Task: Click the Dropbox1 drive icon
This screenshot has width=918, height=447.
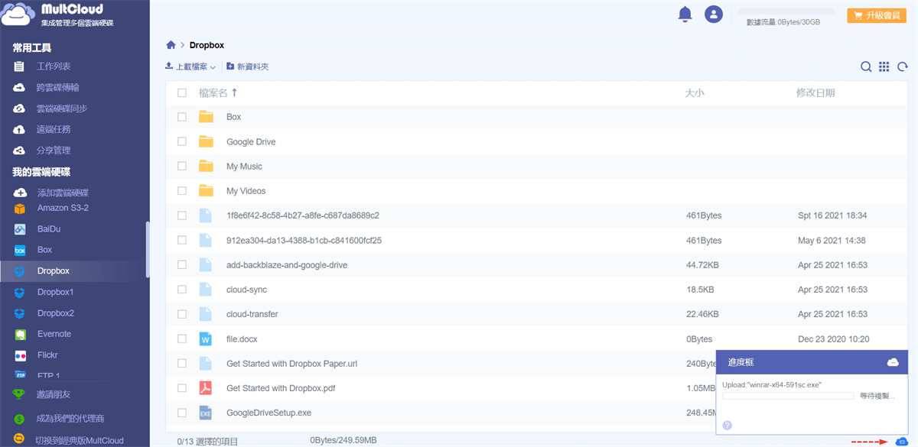Action: 21,292
